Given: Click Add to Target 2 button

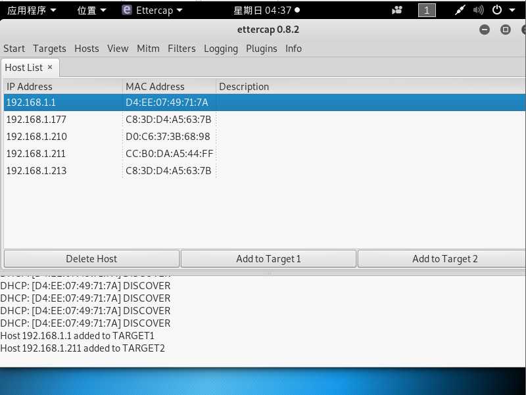Looking at the screenshot, I should click(x=442, y=258).
